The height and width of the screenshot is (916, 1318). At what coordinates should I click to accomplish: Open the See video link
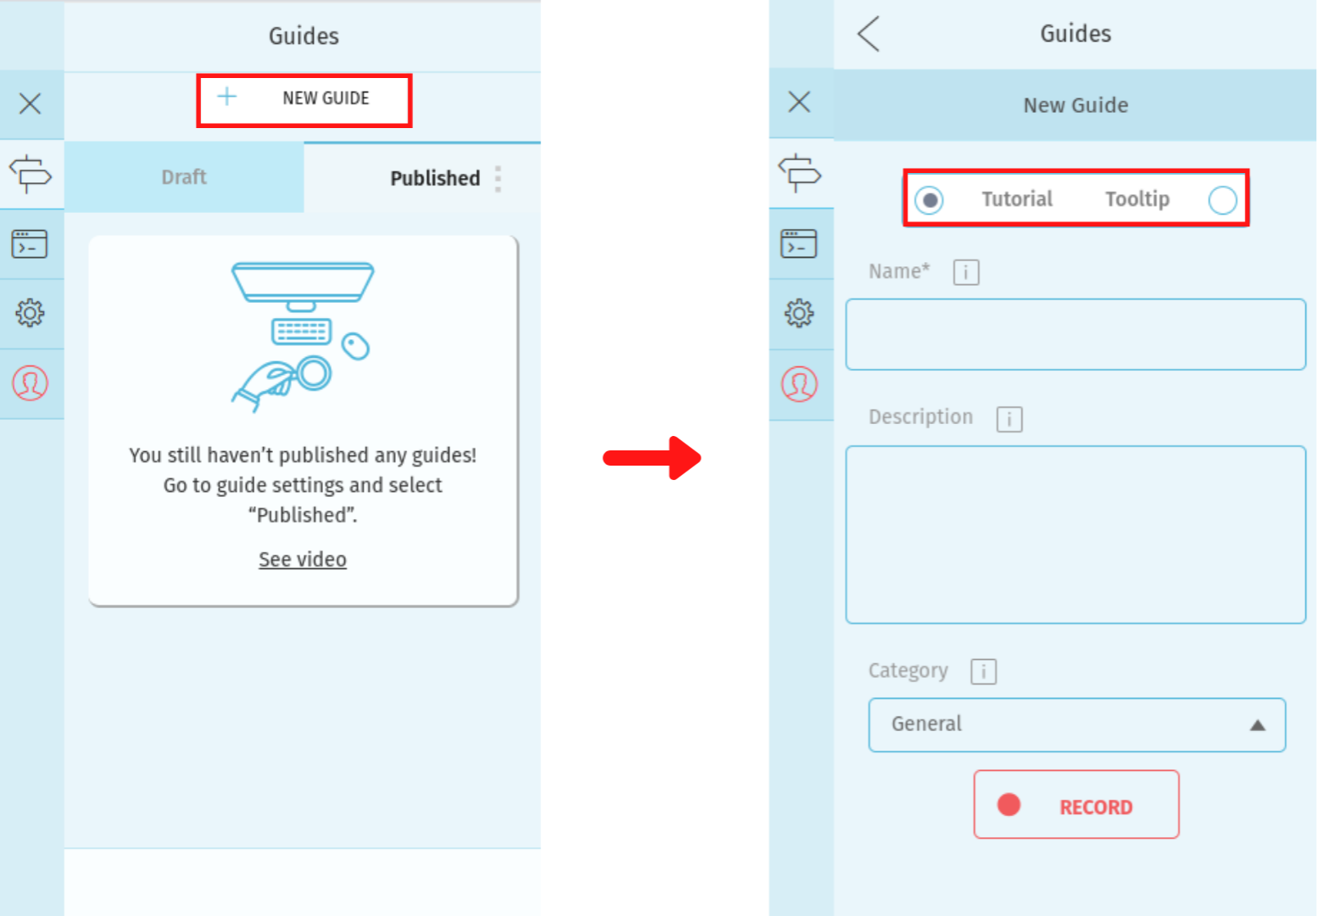pyautogui.click(x=302, y=560)
